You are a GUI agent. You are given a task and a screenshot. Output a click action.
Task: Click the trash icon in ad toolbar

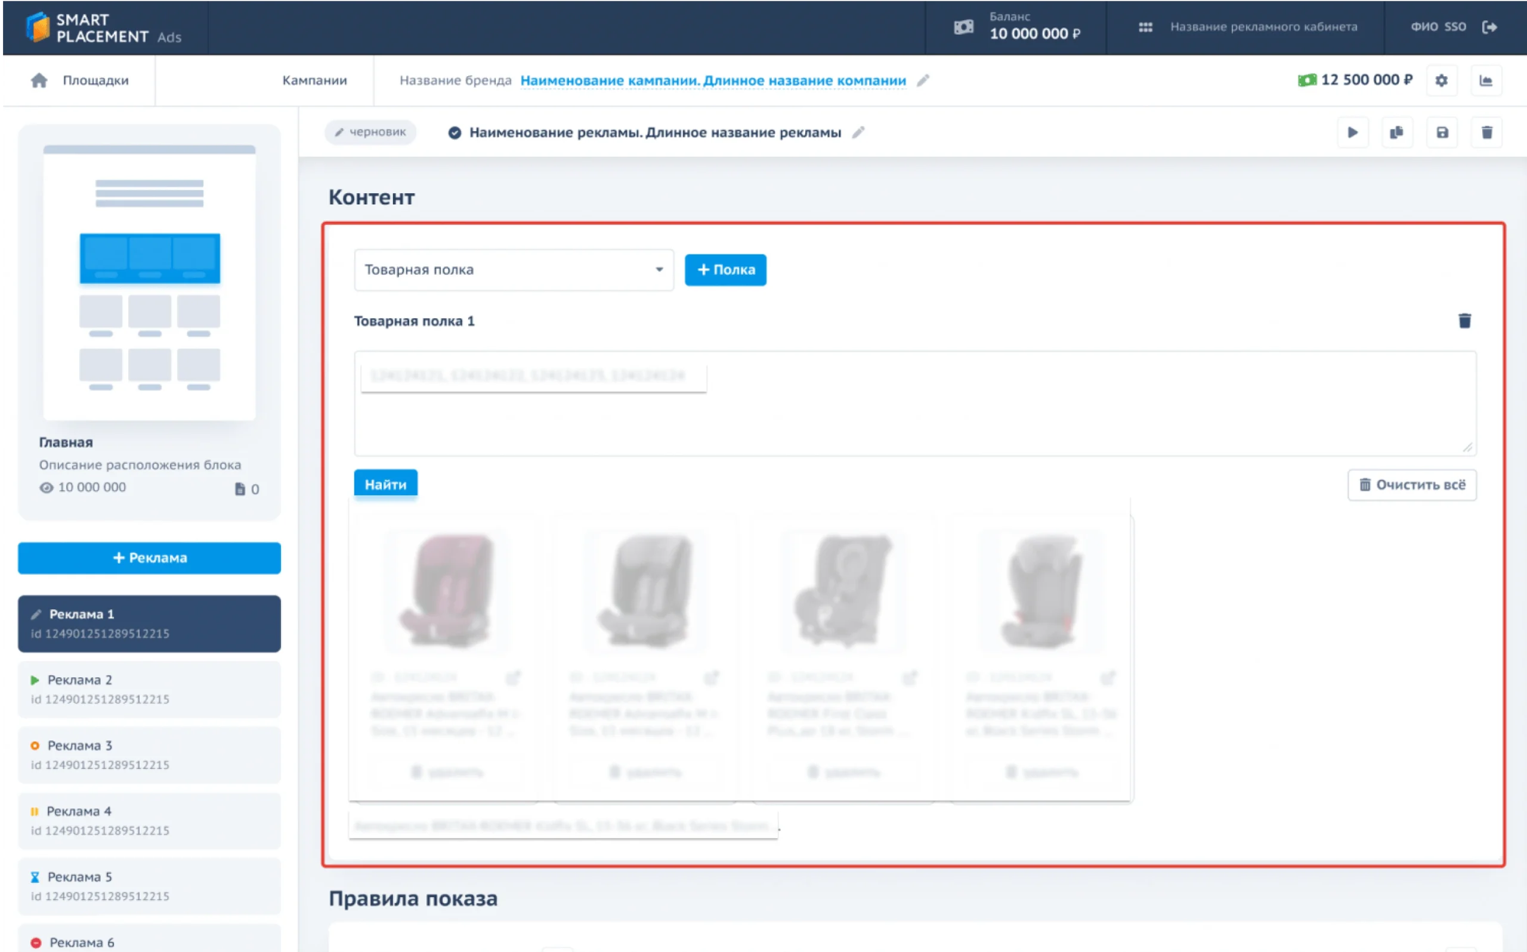point(1486,132)
